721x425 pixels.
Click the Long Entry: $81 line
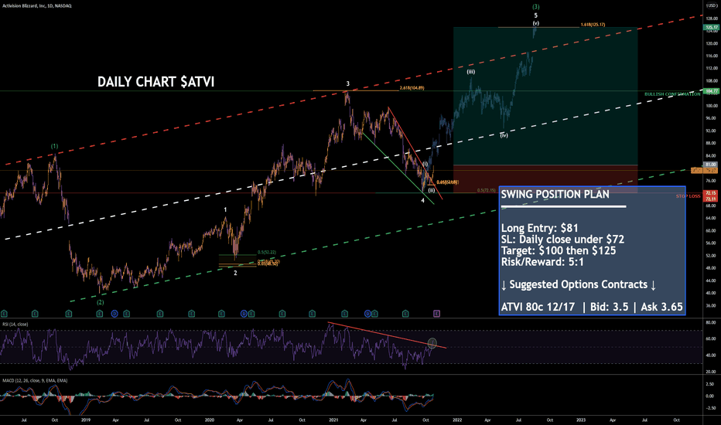click(539, 228)
